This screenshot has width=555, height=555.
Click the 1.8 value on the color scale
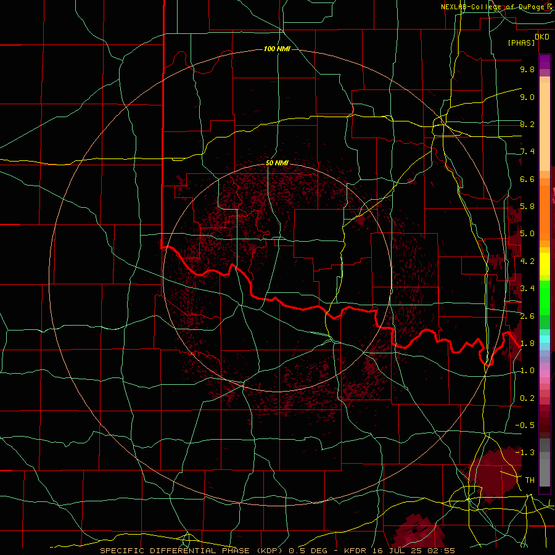point(527,343)
